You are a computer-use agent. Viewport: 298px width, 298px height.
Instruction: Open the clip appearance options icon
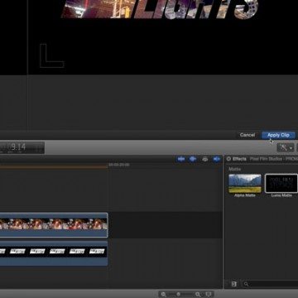coord(209,294)
